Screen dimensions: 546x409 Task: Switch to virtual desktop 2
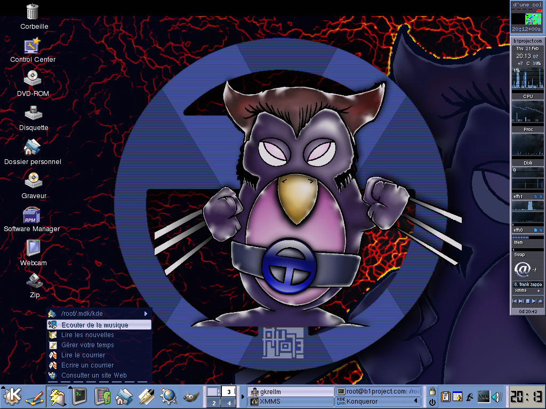[213, 403]
